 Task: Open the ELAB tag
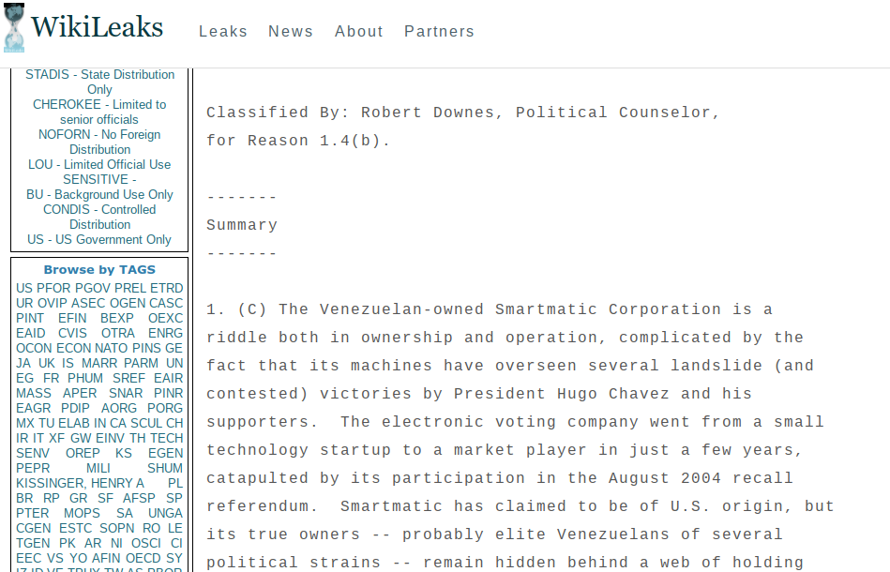(x=73, y=423)
